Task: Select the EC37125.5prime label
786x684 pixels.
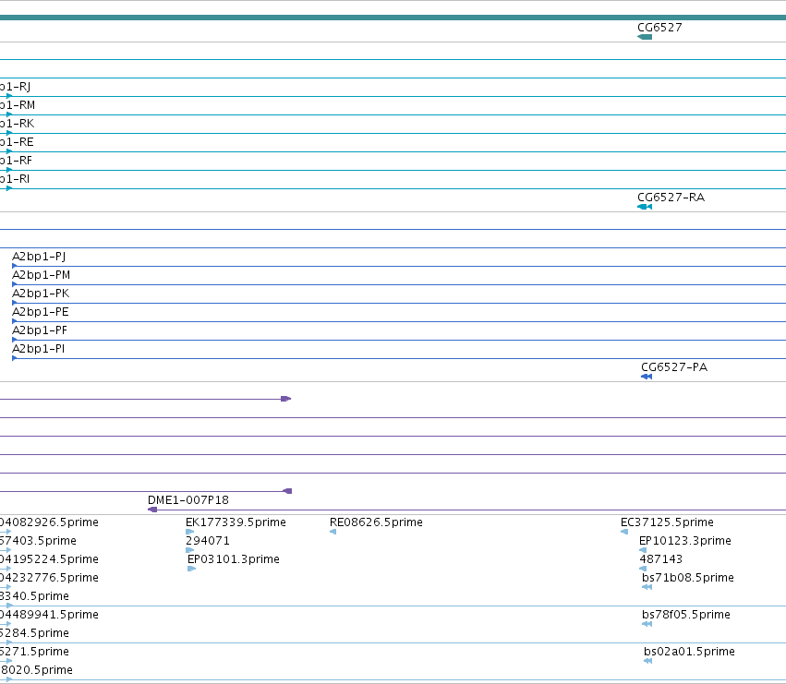Action: coord(667,522)
